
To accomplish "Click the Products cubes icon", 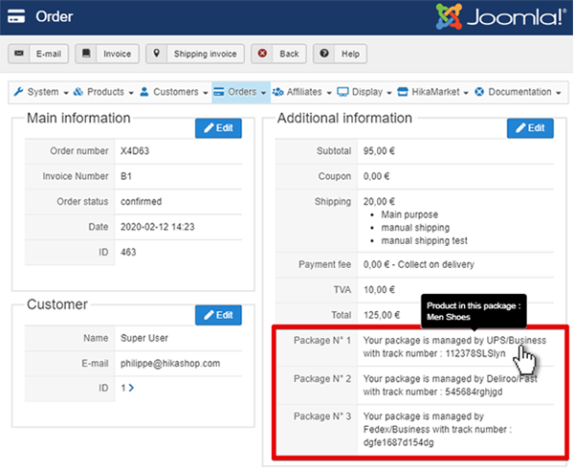I will tap(78, 92).
